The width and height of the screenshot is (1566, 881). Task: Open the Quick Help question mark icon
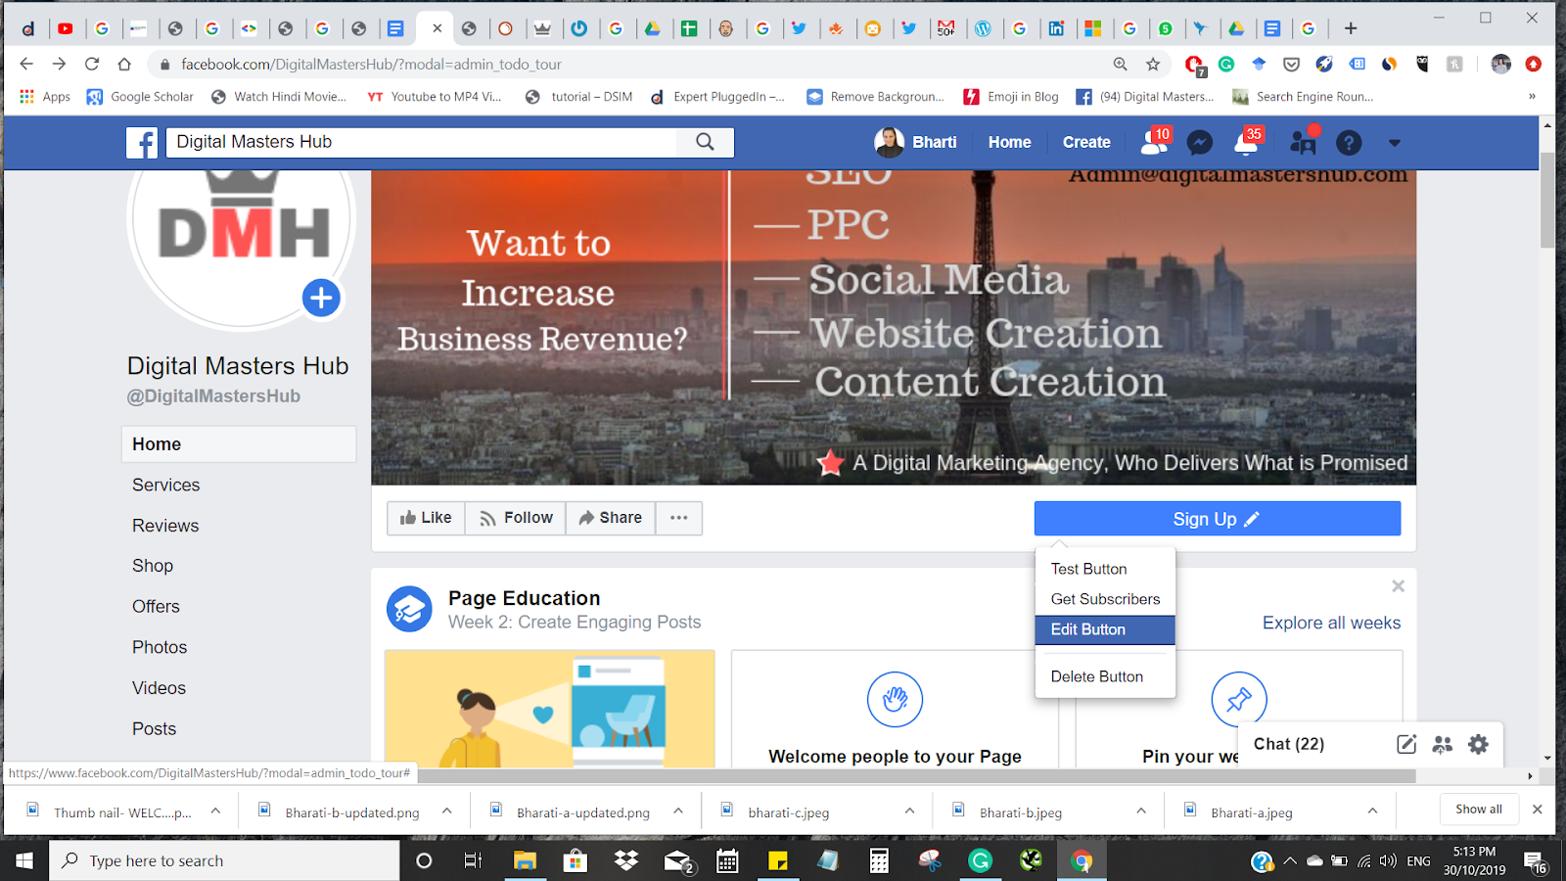click(x=1349, y=143)
